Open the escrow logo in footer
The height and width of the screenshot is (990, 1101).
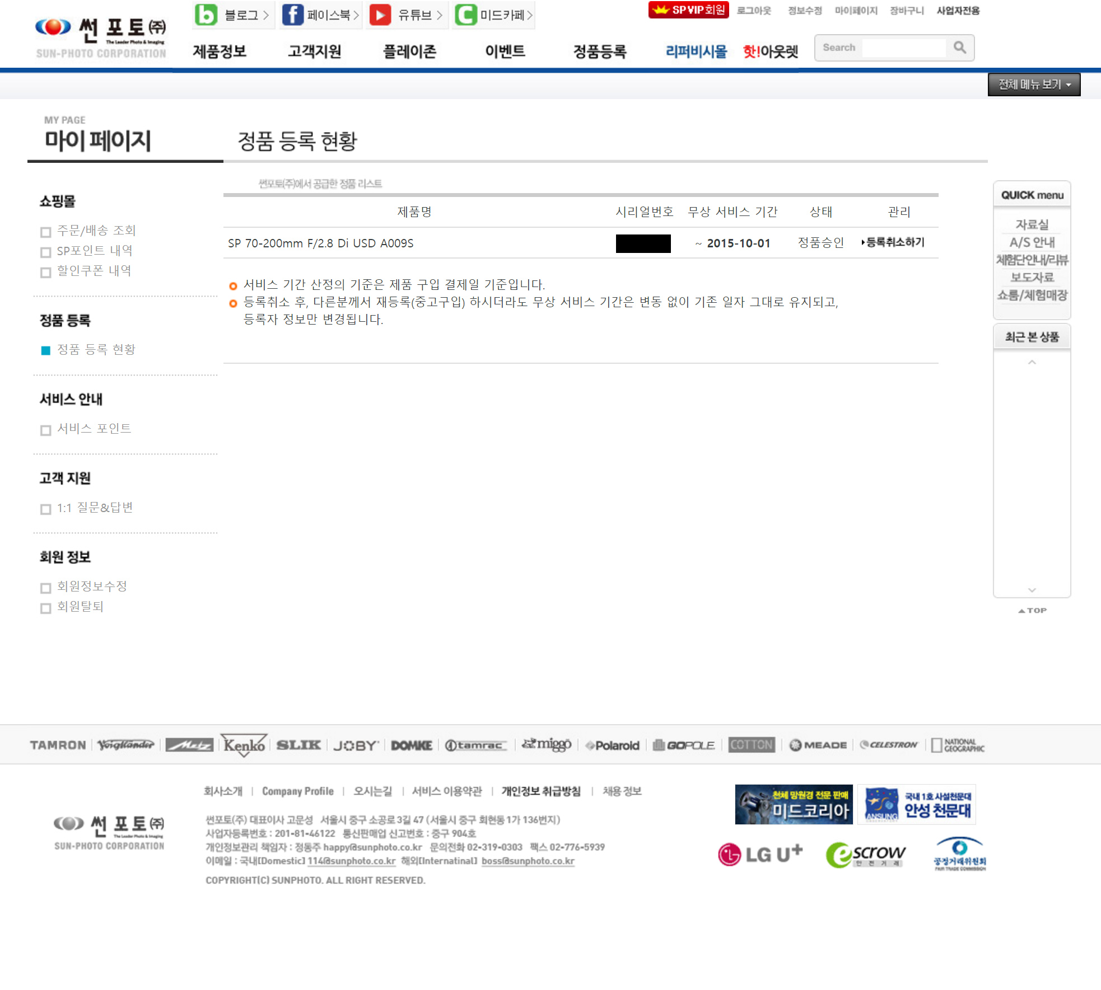865,855
